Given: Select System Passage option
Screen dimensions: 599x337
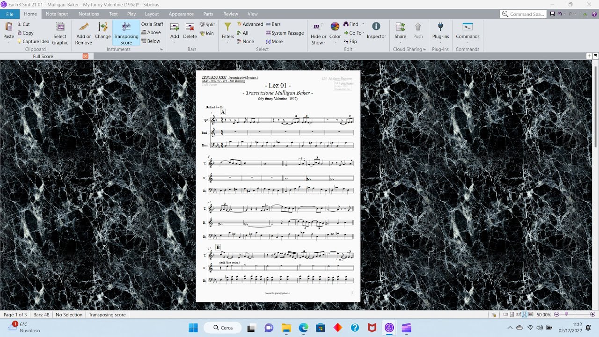Looking at the screenshot, I should pos(285,33).
